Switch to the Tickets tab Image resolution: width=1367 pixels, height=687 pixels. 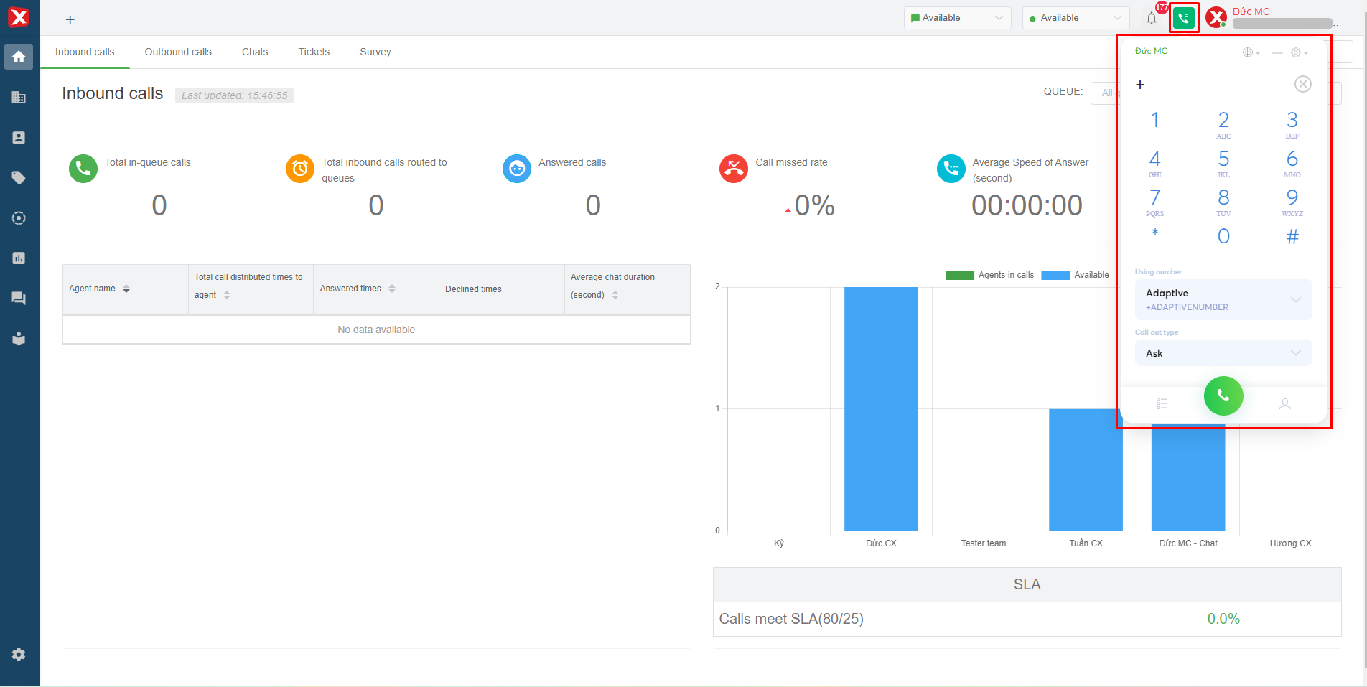(x=314, y=52)
